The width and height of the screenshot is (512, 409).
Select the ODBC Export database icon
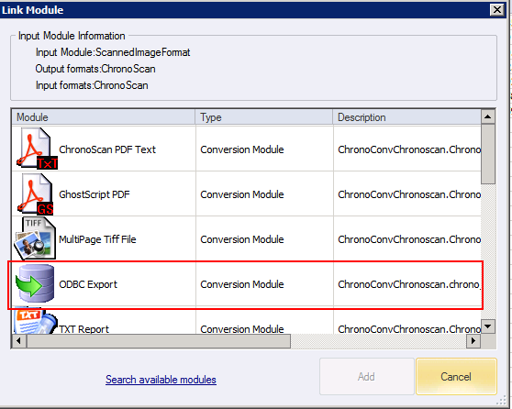point(35,283)
